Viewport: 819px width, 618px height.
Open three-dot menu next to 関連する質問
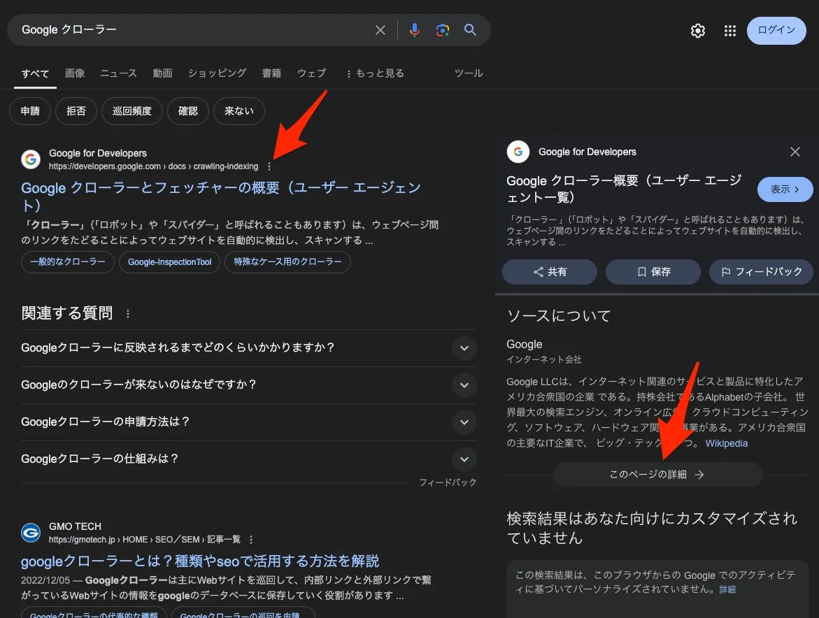coord(128,314)
